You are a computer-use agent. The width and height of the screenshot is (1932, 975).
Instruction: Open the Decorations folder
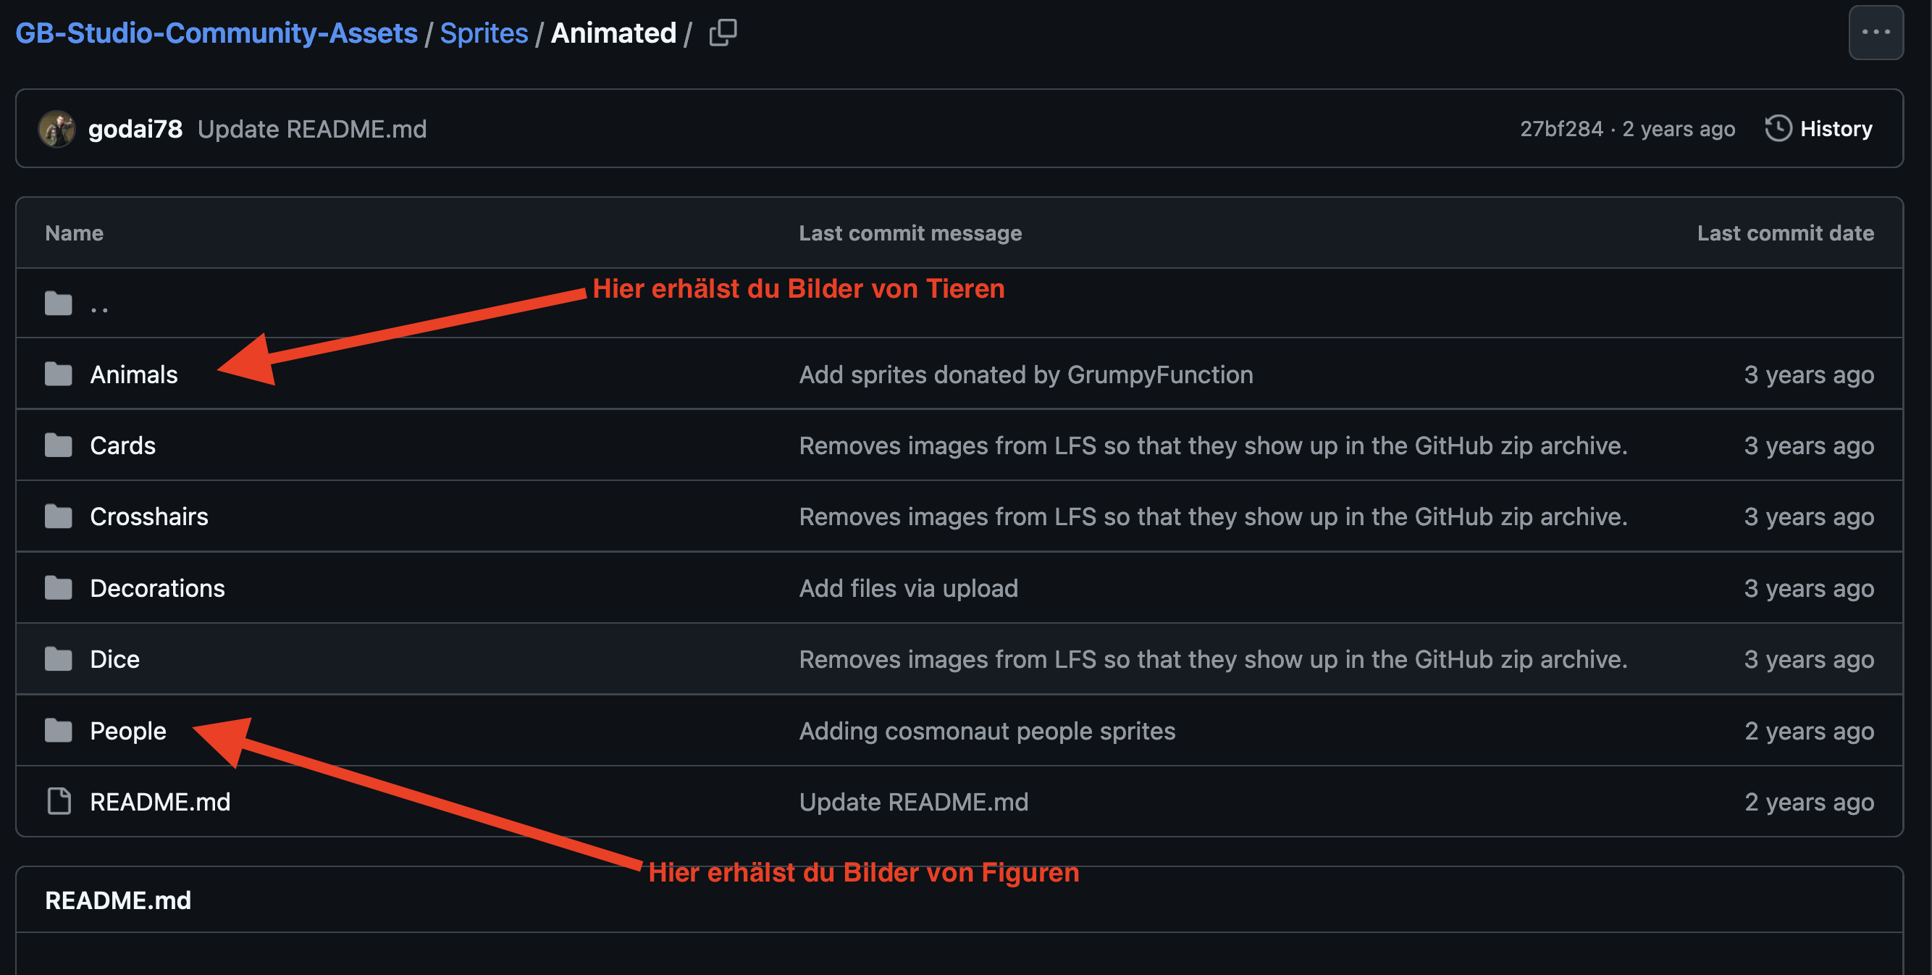(x=158, y=588)
